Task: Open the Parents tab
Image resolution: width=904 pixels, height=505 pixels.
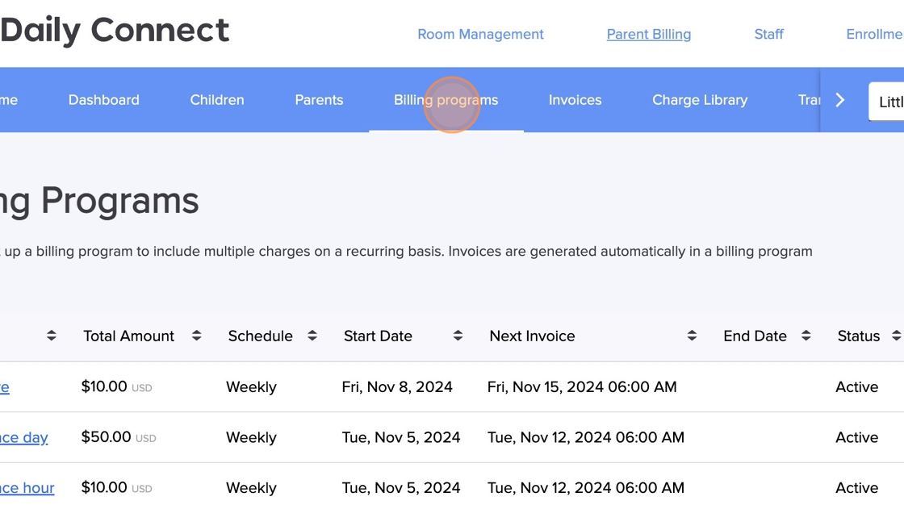Action: point(319,100)
